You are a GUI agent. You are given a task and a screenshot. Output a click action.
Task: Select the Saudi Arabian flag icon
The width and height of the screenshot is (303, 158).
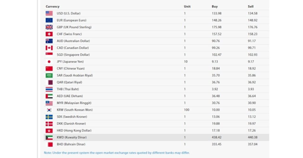(49, 75)
